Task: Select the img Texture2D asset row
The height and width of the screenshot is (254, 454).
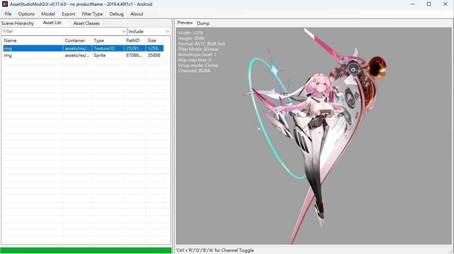Action: tap(83, 48)
